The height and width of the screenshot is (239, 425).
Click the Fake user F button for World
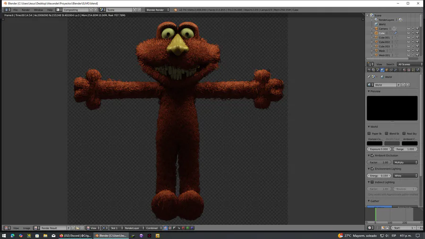399,85
